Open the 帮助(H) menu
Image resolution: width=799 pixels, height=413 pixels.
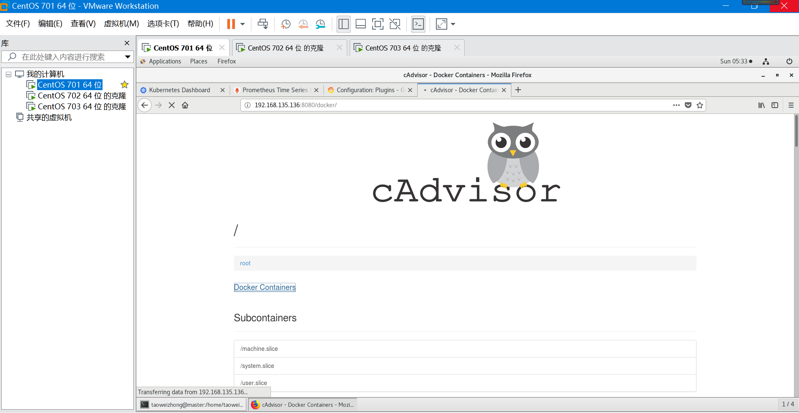[200, 24]
